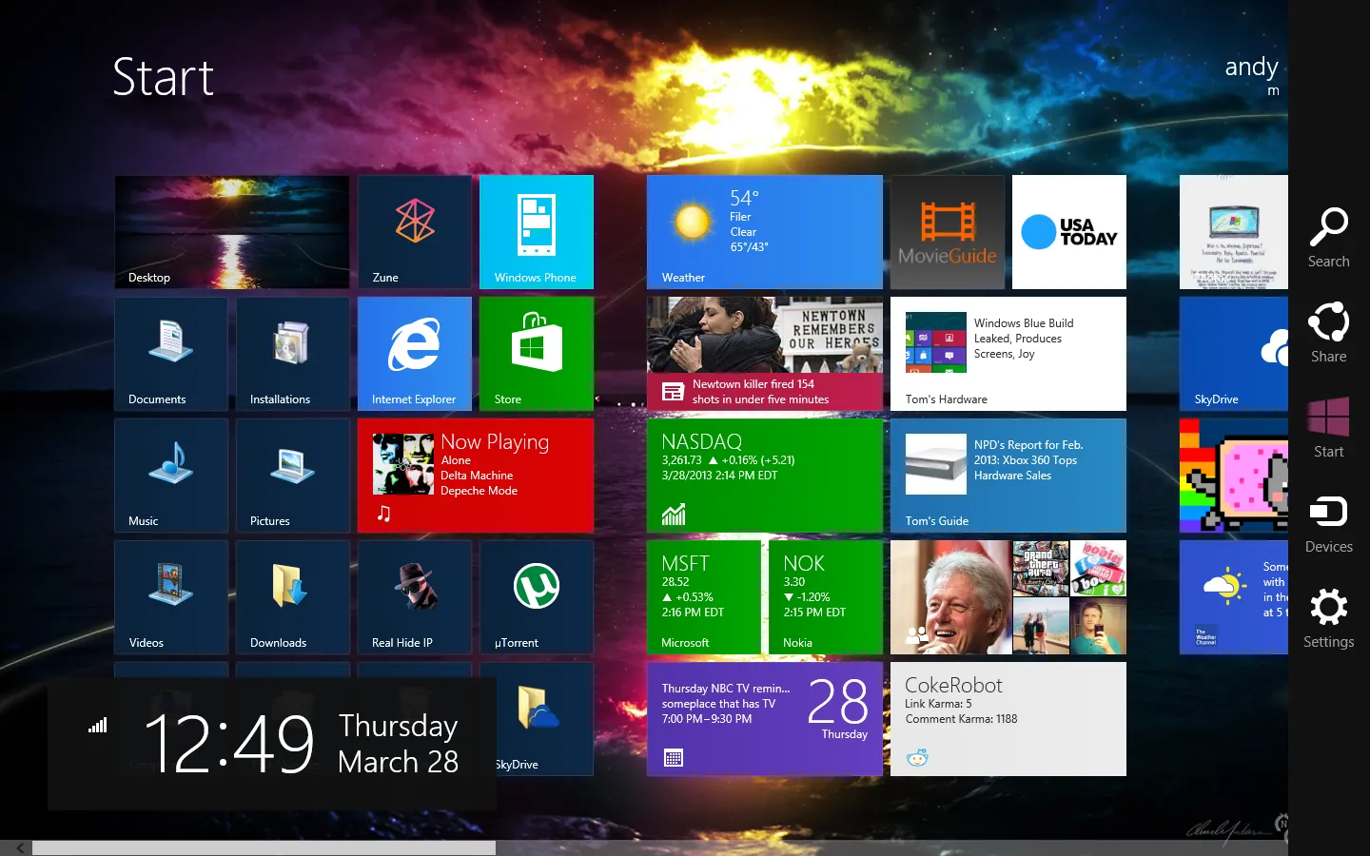Open the CokeRobot reddit karma tile
1370x856 pixels.
point(1008,719)
